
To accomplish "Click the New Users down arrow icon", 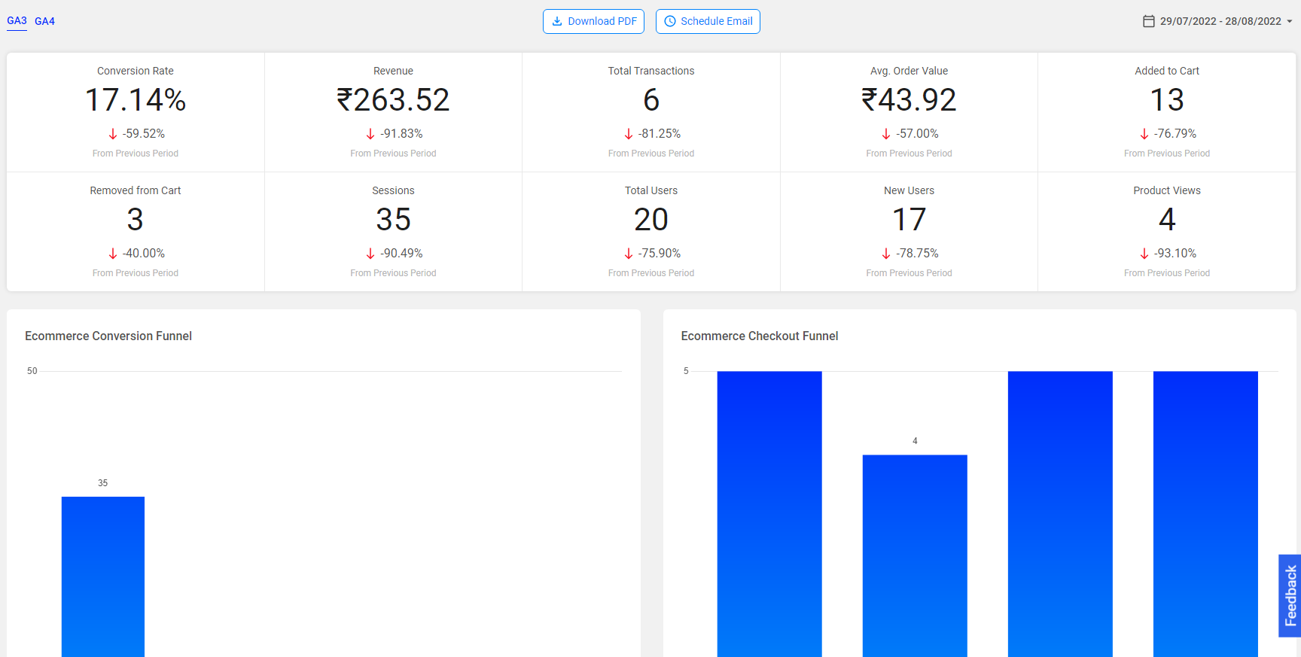I will pos(886,254).
